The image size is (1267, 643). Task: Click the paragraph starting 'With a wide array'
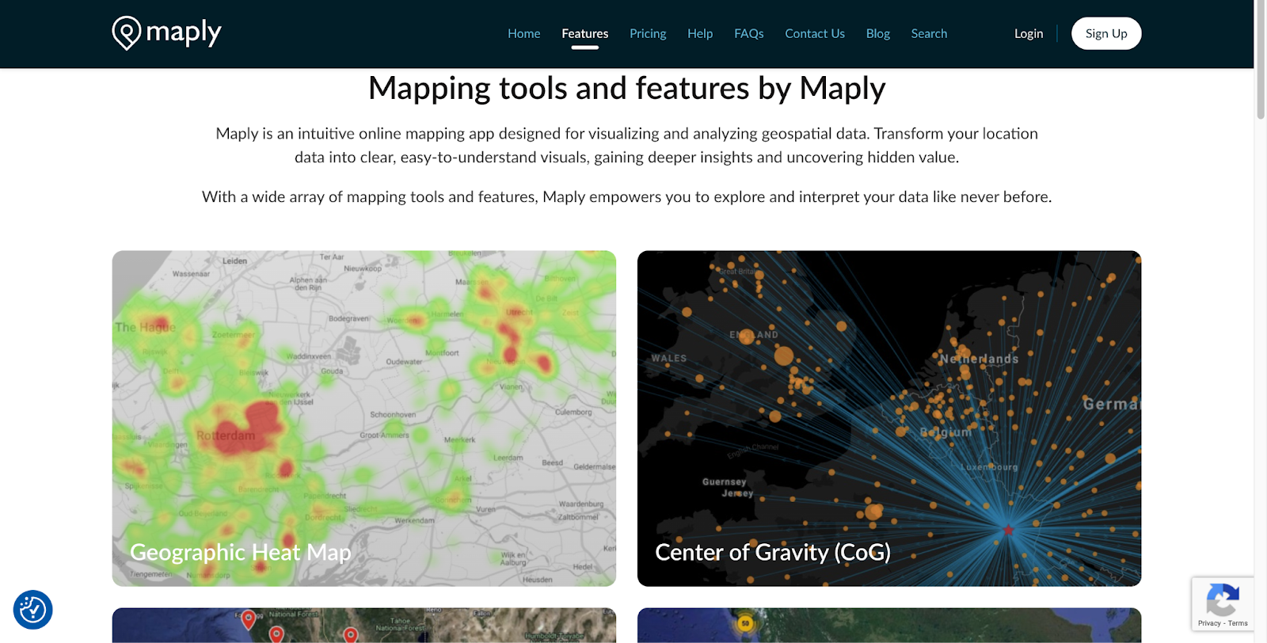point(627,196)
